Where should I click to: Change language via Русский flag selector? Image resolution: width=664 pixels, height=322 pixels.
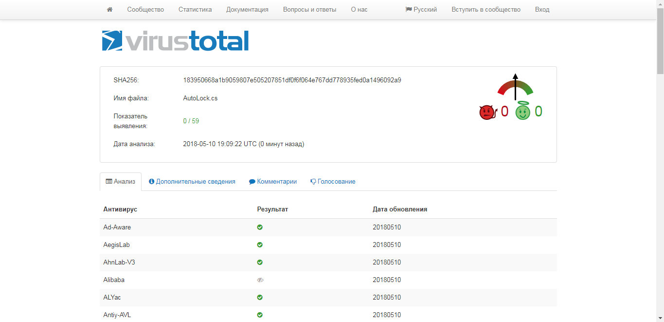(421, 10)
